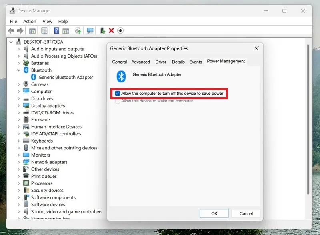Click the Cameras category icon
Screen dimensions: 320x235
click(x=26, y=84)
